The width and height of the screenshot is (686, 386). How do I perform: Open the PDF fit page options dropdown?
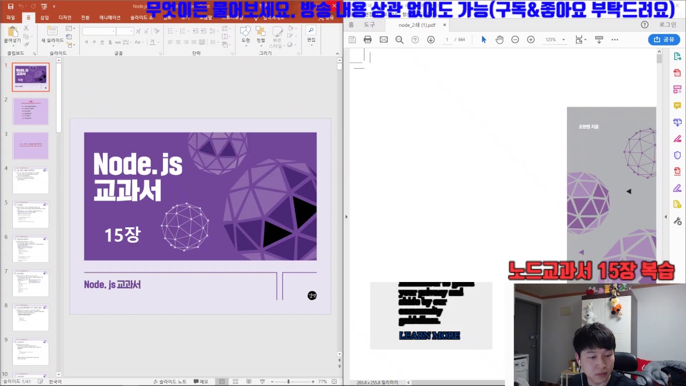580,40
